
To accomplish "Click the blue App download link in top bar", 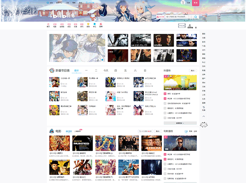I will pyautogui.click(x=90, y=3).
